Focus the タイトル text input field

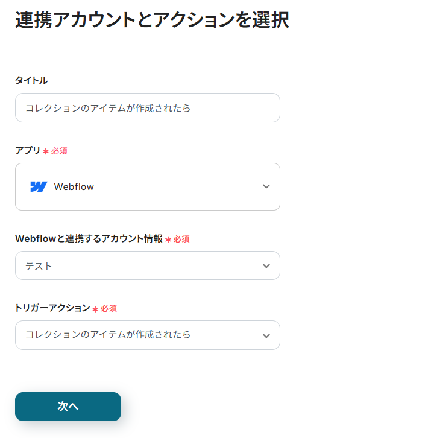(147, 108)
